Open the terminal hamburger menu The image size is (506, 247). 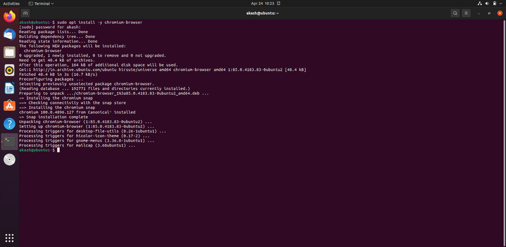466,13
